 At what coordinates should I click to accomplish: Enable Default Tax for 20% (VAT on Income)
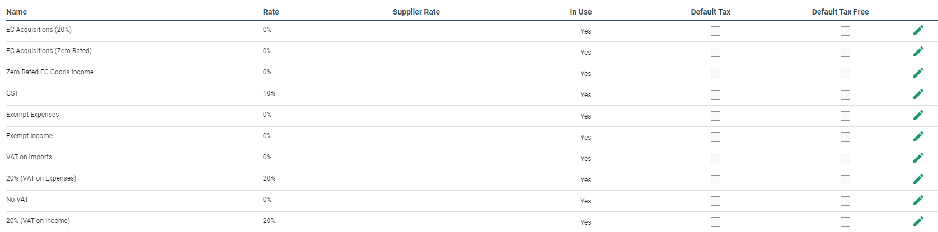[715, 222]
